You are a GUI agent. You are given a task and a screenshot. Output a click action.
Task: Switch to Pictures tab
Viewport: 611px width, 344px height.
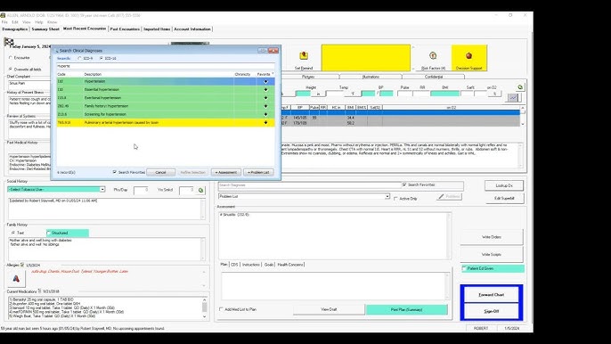pyautogui.click(x=308, y=77)
